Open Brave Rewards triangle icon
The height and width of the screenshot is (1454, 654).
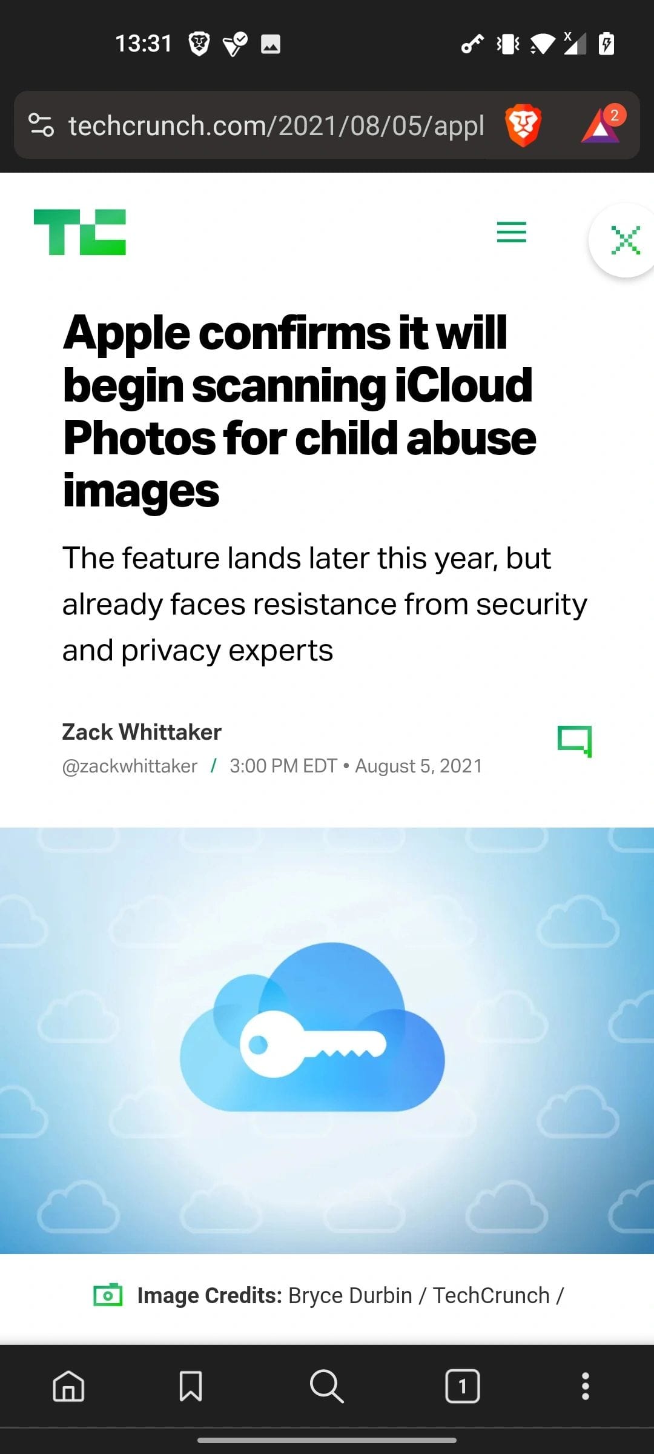[602, 125]
